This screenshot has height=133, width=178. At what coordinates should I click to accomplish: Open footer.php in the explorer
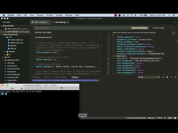coord(11,72)
